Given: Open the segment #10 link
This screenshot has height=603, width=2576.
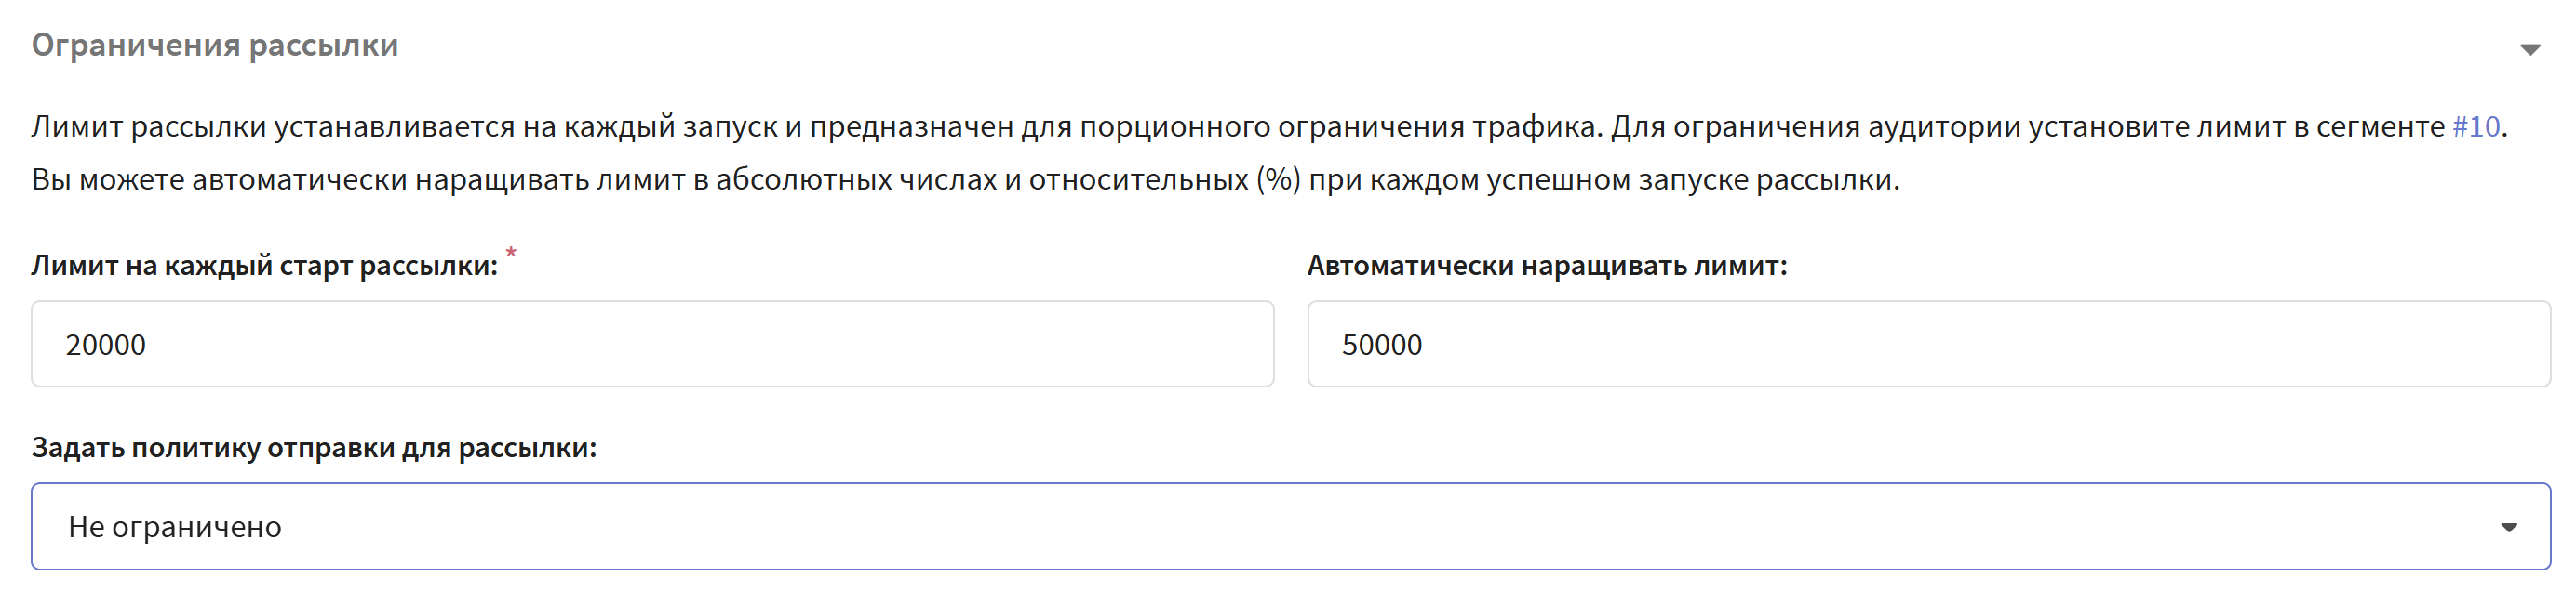Looking at the screenshot, I should pyautogui.click(x=2476, y=126).
